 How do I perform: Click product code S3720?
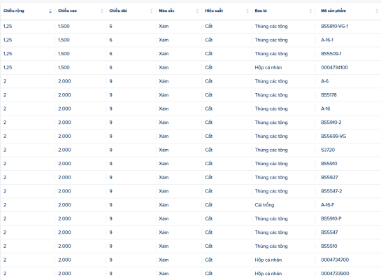[x=328, y=150]
